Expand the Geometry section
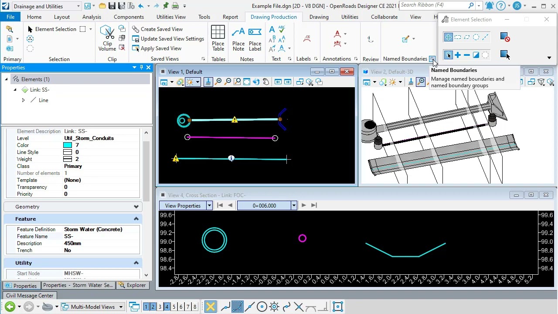 136,207
